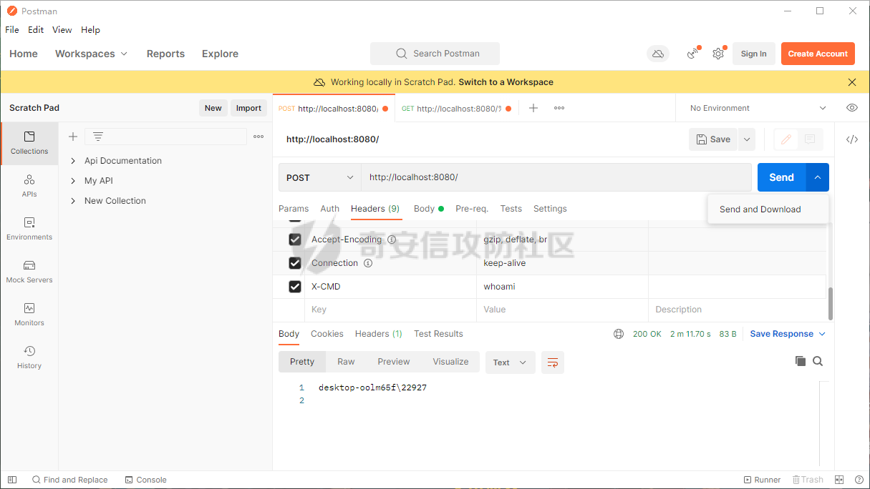Open the History sidebar panel
The width and height of the screenshot is (870, 489).
pos(29,357)
